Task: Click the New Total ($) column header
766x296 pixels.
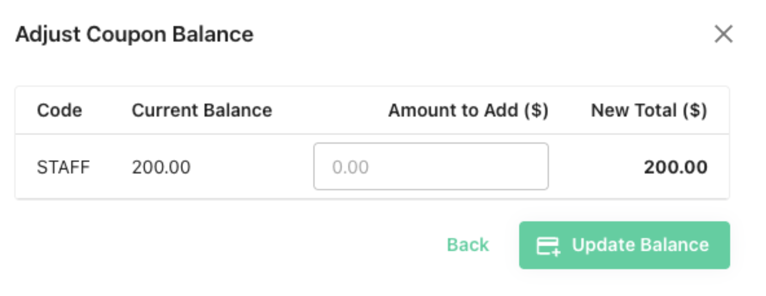Action: coord(649,110)
